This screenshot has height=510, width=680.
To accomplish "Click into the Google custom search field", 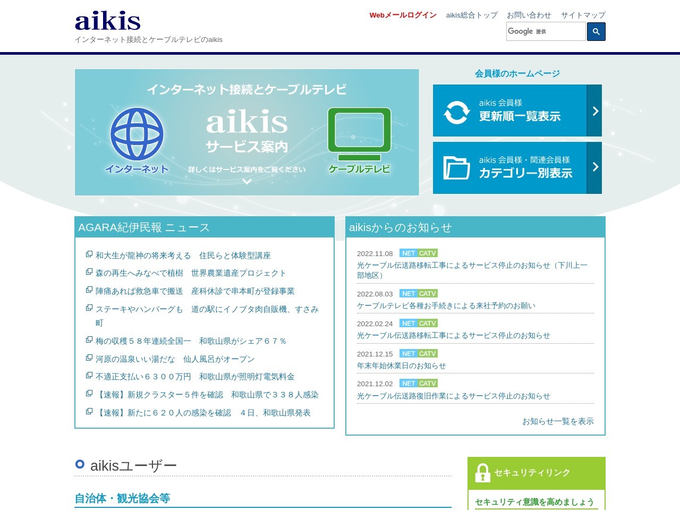I will click(546, 32).
